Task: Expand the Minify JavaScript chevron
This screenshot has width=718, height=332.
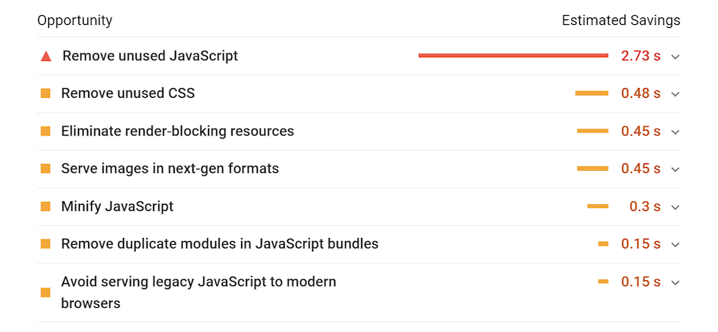Action: (x=675, y=207)
